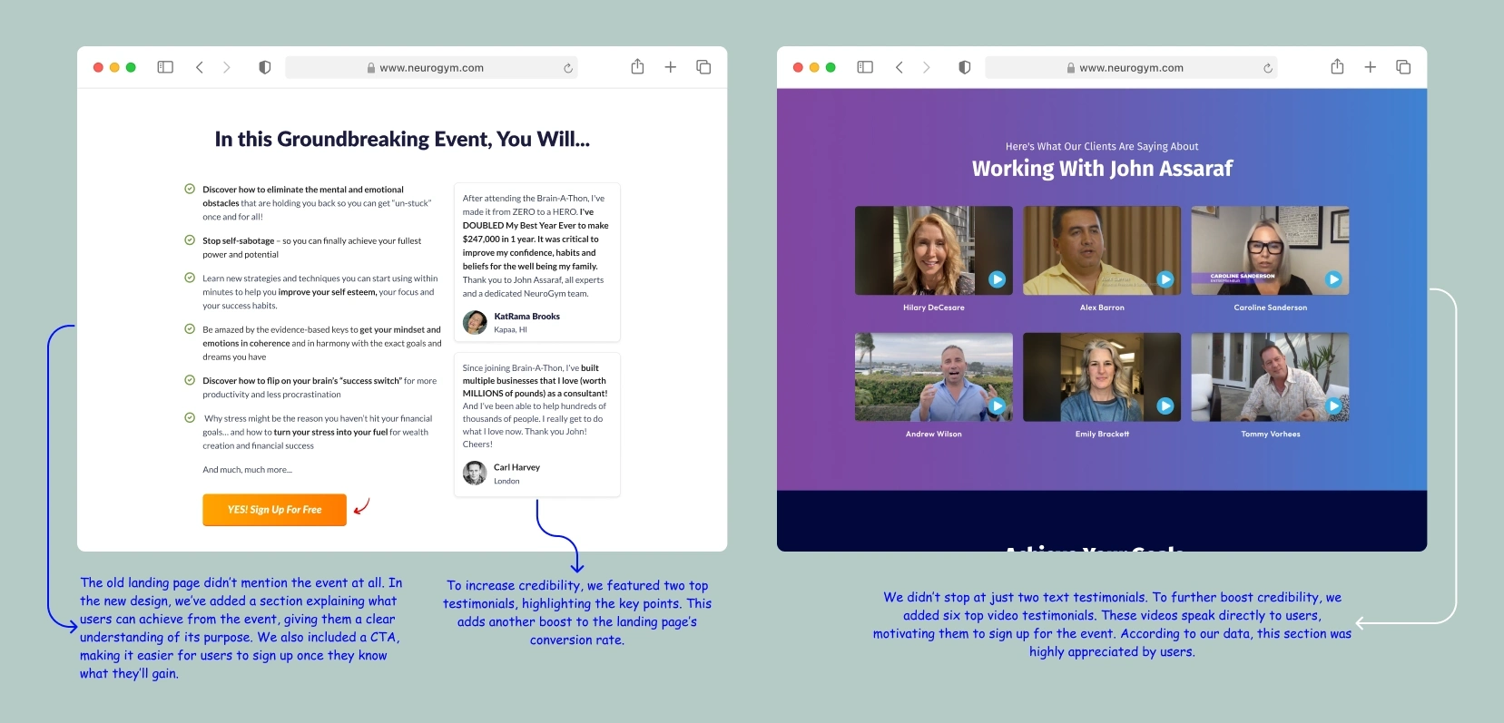Click Share icon in left browser window

[x=638, y=66]
